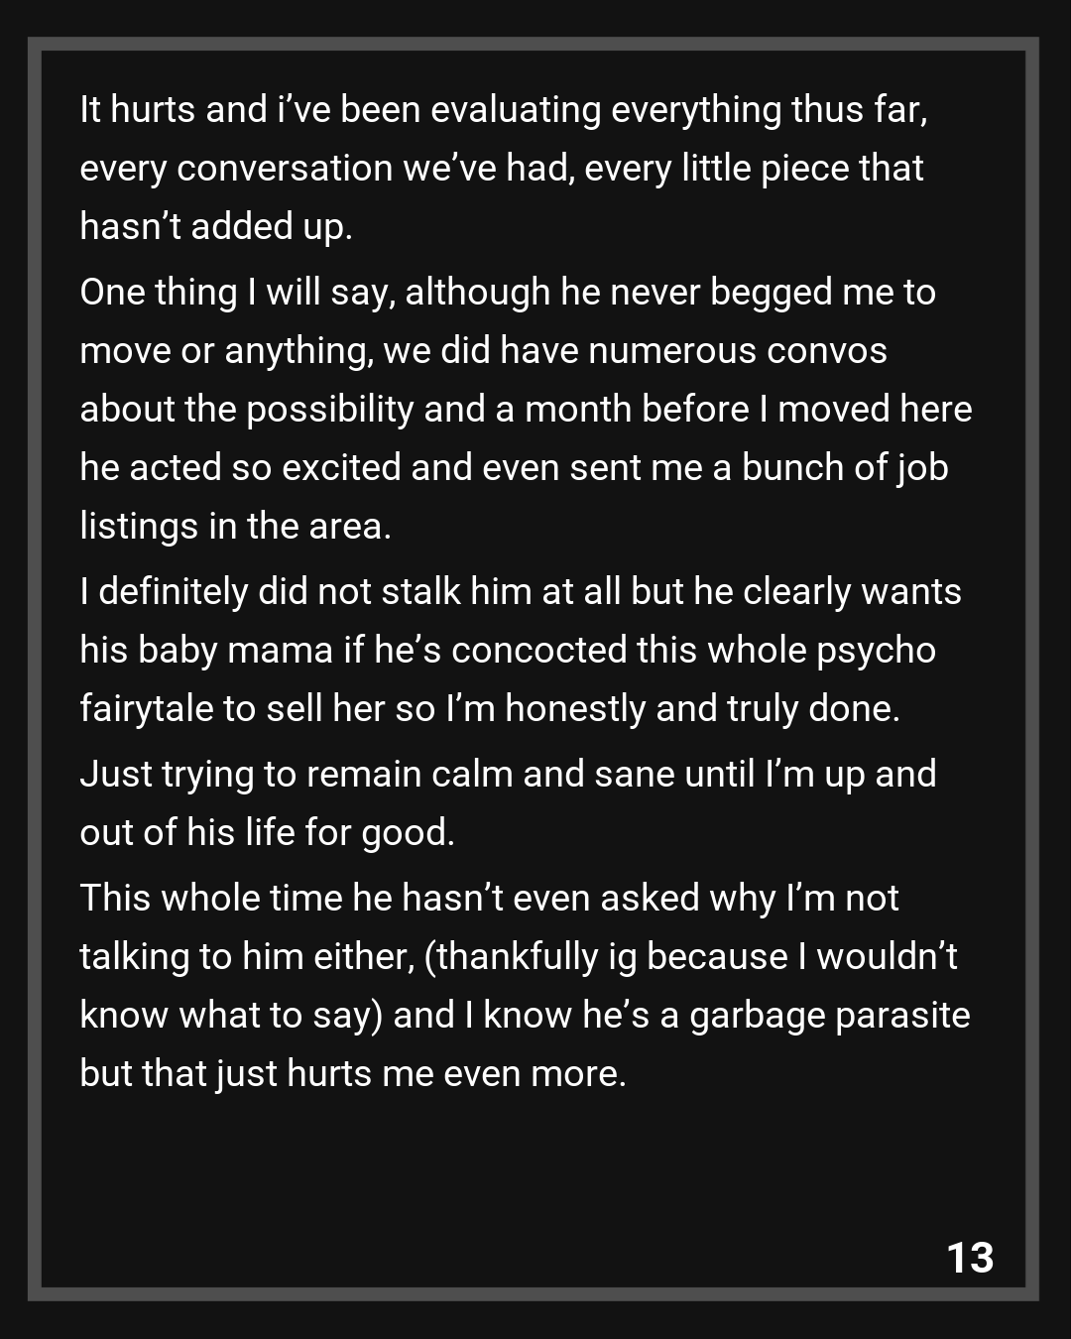Click the words "his baby mama"

(206, 650)
